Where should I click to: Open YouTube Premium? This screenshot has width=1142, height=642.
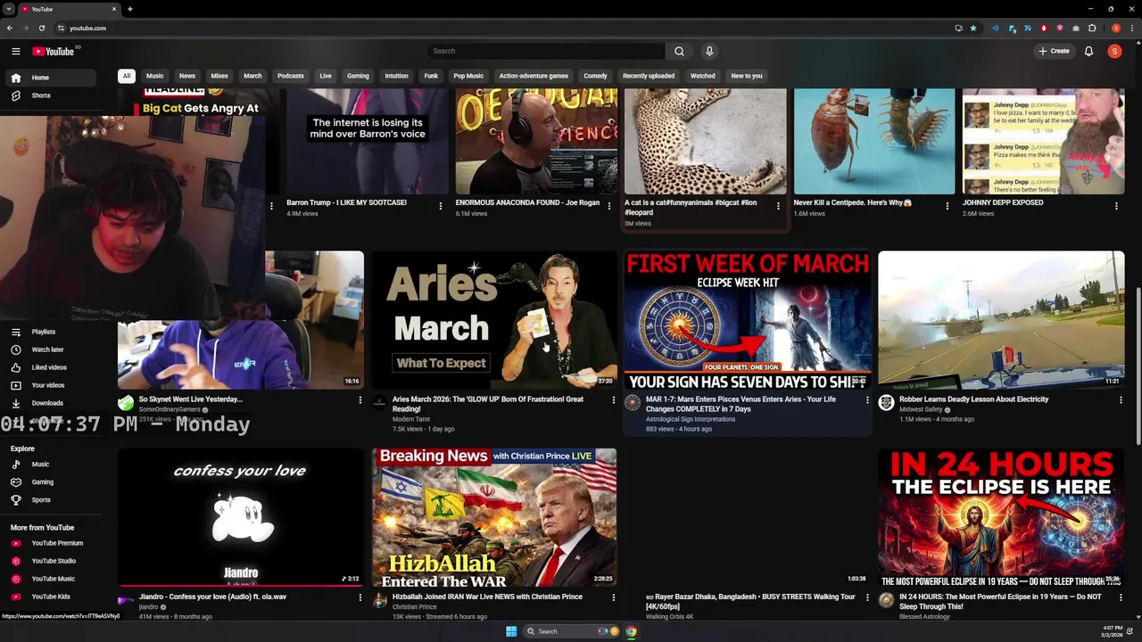click(x=49, y=543)
